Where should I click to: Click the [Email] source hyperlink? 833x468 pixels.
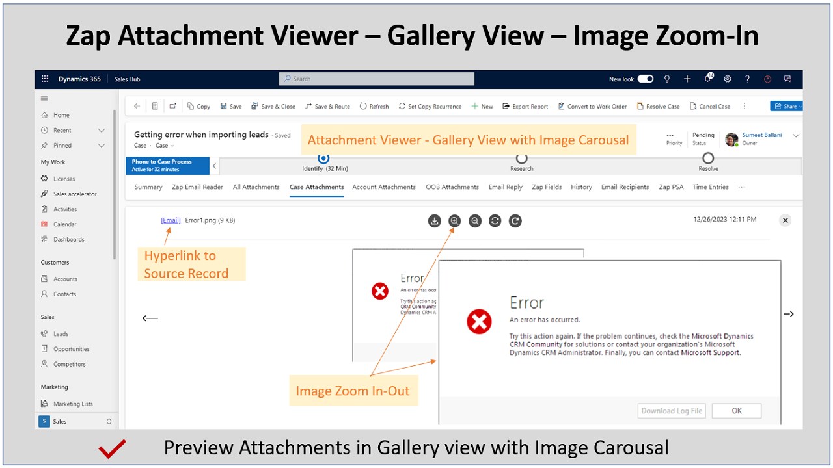coord(171,220)
